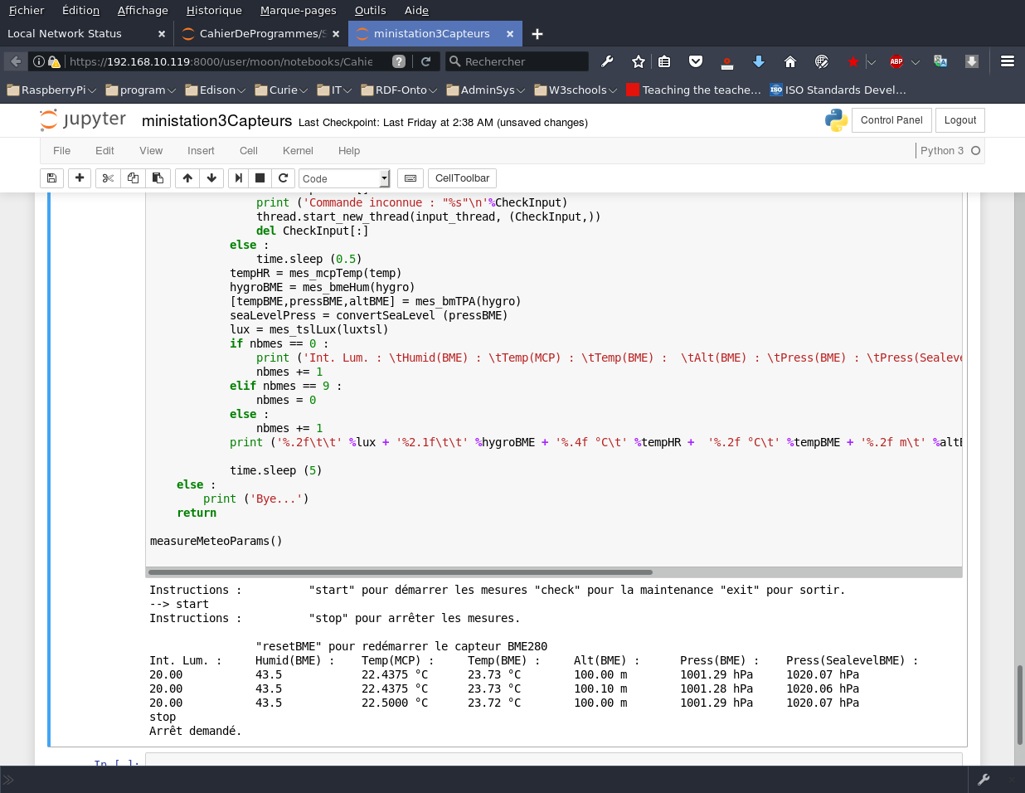Move the selected cell up
1025x793 pixels.
187,178
